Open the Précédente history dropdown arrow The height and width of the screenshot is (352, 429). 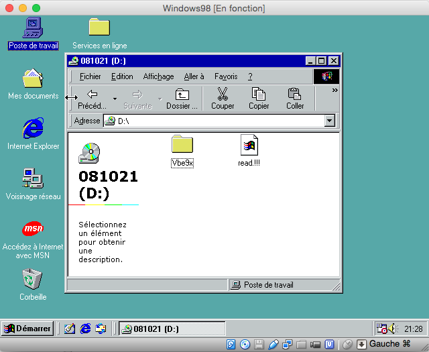[115, 99]
